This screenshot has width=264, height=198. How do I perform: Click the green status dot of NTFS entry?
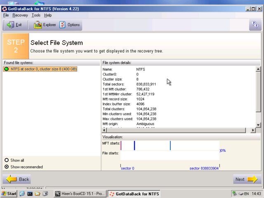(x=7, y=69)
